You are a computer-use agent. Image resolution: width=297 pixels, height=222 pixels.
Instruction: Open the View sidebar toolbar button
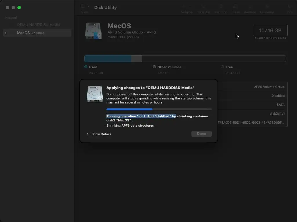point(85,8)
